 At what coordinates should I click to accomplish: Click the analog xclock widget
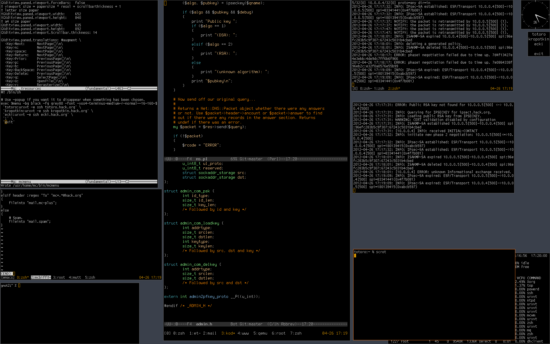coord(535,15)
